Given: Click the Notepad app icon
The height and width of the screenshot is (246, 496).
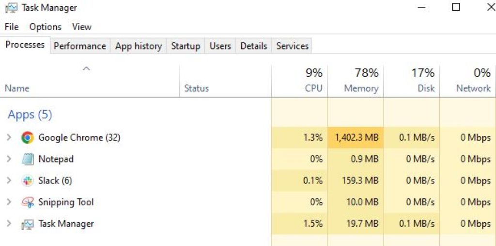Looking at the screenshot, I should pyautogui.click(x=28, y=159).
